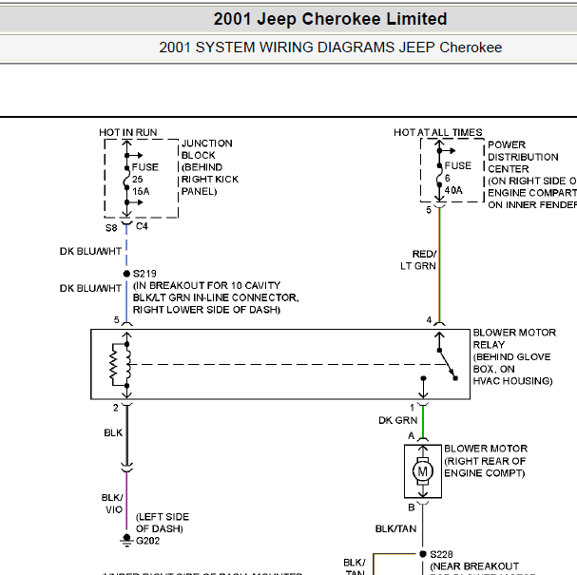Screen dimensions: 577x575
Task: Click the blower motor "M" symbol
Action: 423,471
